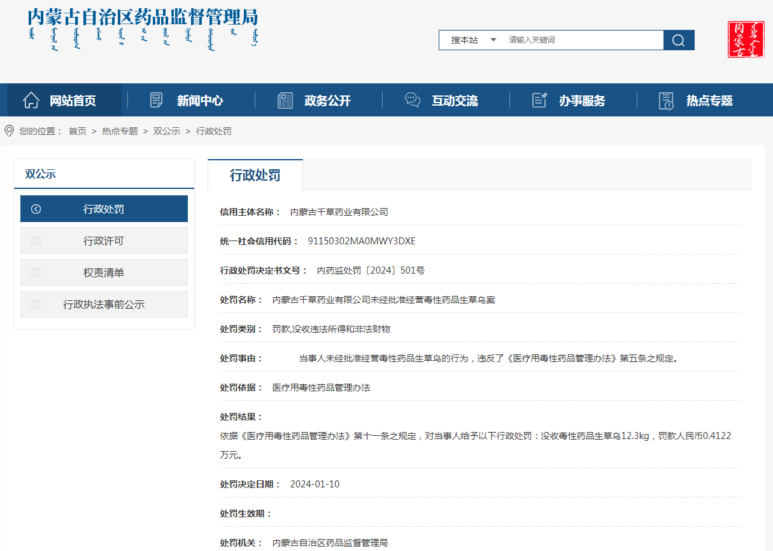Screen dimensions: 773x551
Task: Click the 处罚生效期 field label
Action: (x=246, y=513)
